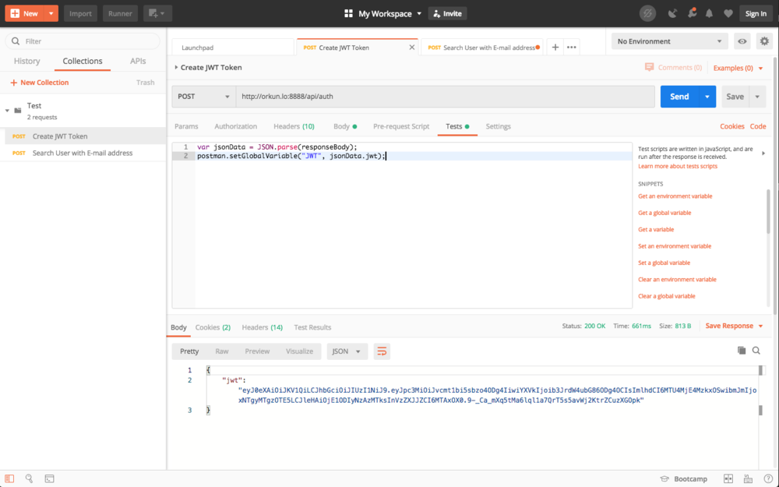Open notifications bell icon
This screenshot has height=487, width=779.
pyautogui.click(x=709, y=13)
